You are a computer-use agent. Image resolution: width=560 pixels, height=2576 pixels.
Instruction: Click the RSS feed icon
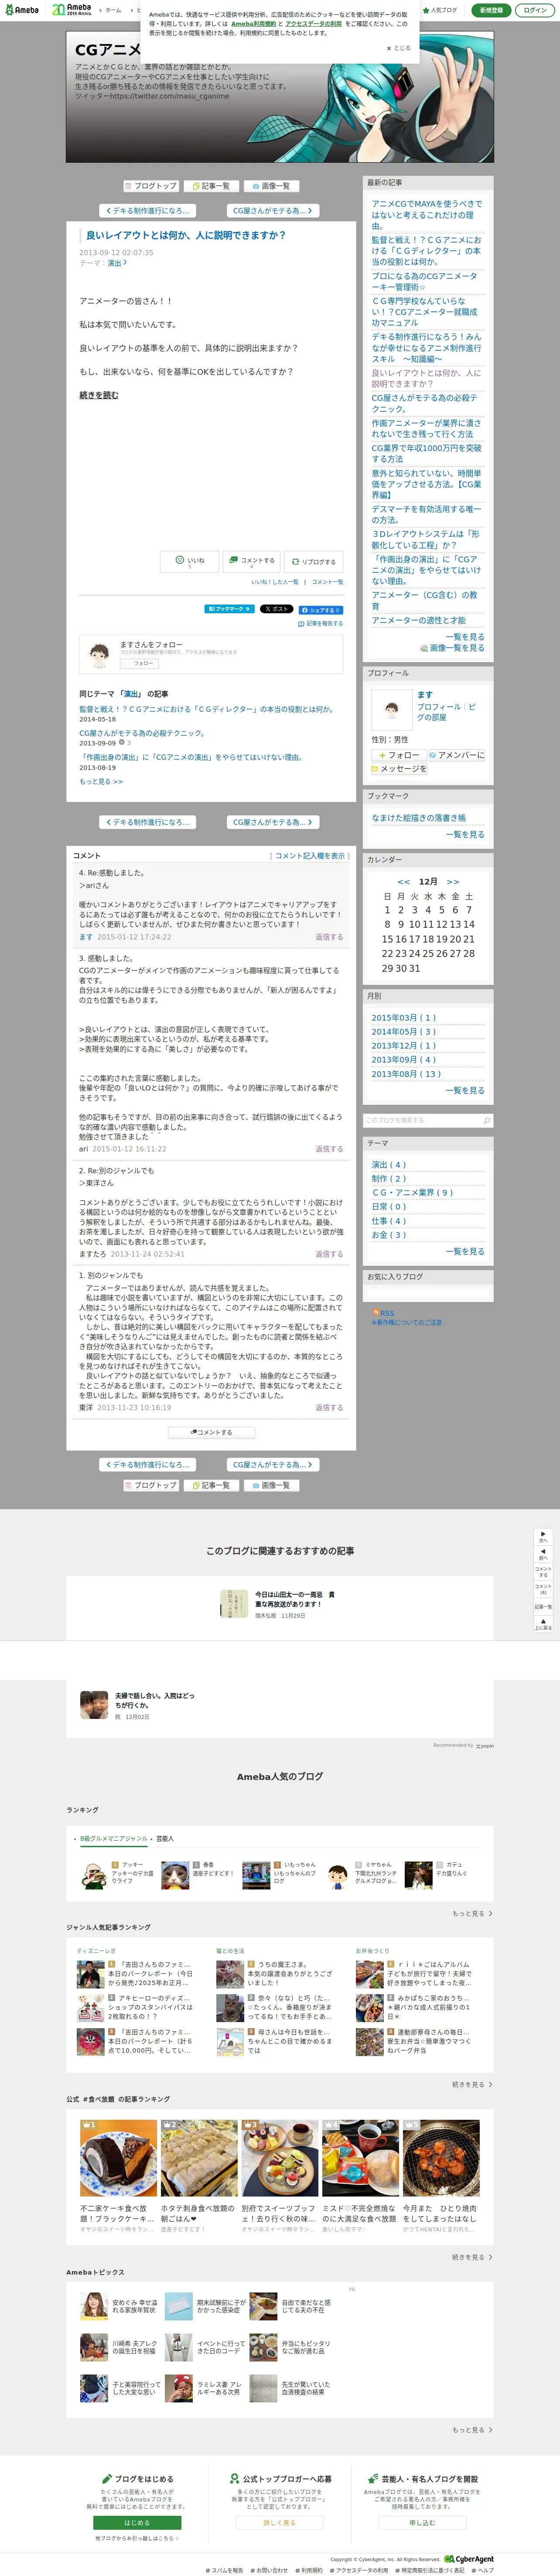pyautogui.click(x=376, y=1312)
